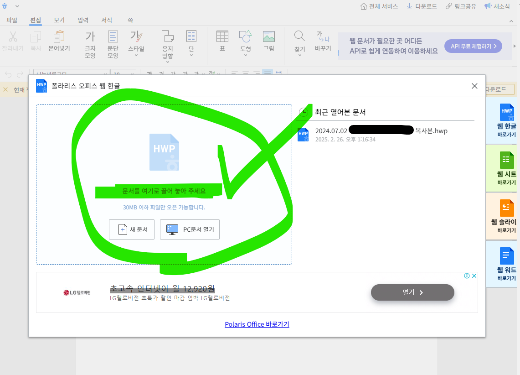
Task: Click API 무료 체험하기 button
Action: click(473, 46)
